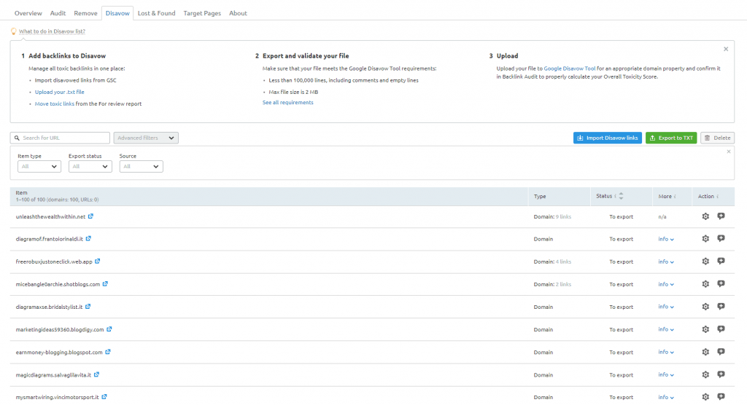
Task: Open the About tab
Action: 238,13
